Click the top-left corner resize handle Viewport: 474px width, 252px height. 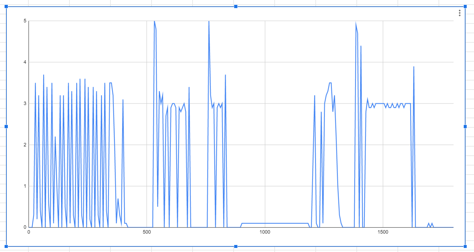point(6,6)
